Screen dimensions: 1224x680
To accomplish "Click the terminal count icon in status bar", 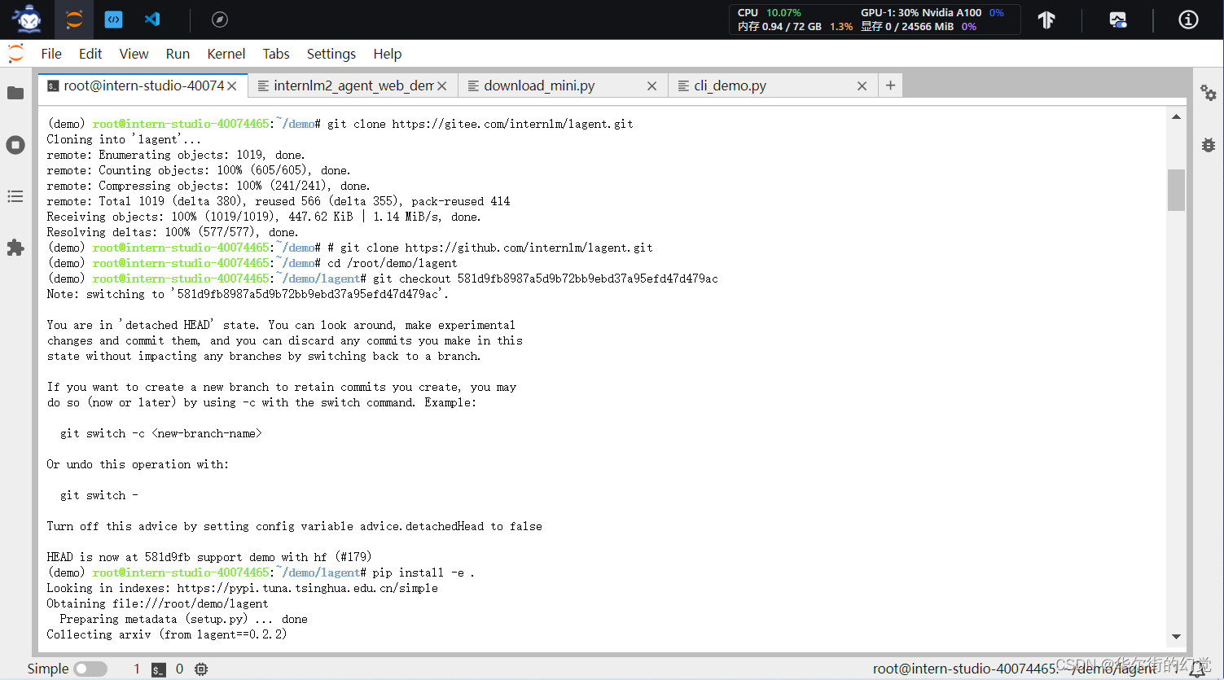I will click(159, 669).
